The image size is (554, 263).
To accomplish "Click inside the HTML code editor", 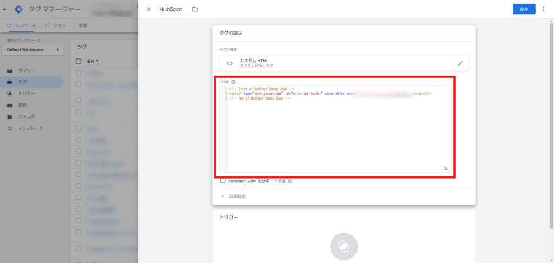I will pos(334,129).
